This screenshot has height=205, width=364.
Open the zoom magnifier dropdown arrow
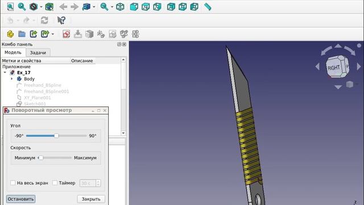pos(111,7)
